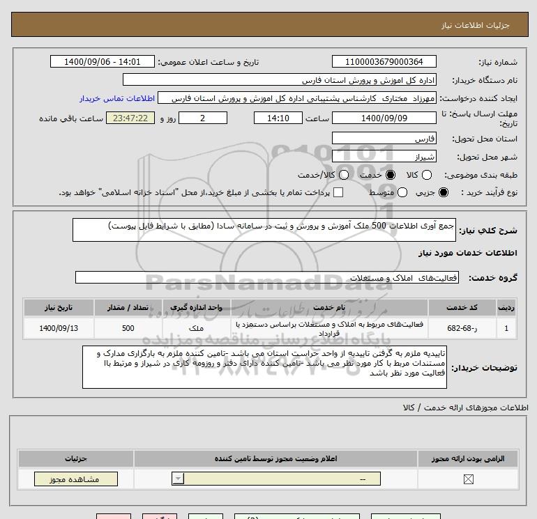Click the remaining time counter 23:47:22

tap(130, 118)
